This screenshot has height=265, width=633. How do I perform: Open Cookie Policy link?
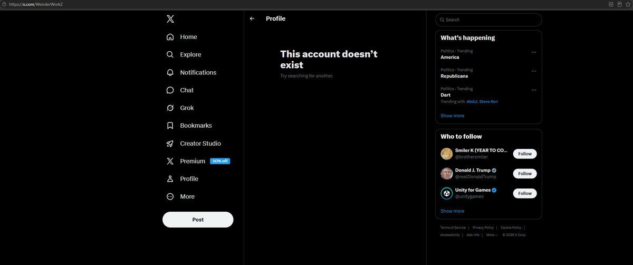click(511, 228)
